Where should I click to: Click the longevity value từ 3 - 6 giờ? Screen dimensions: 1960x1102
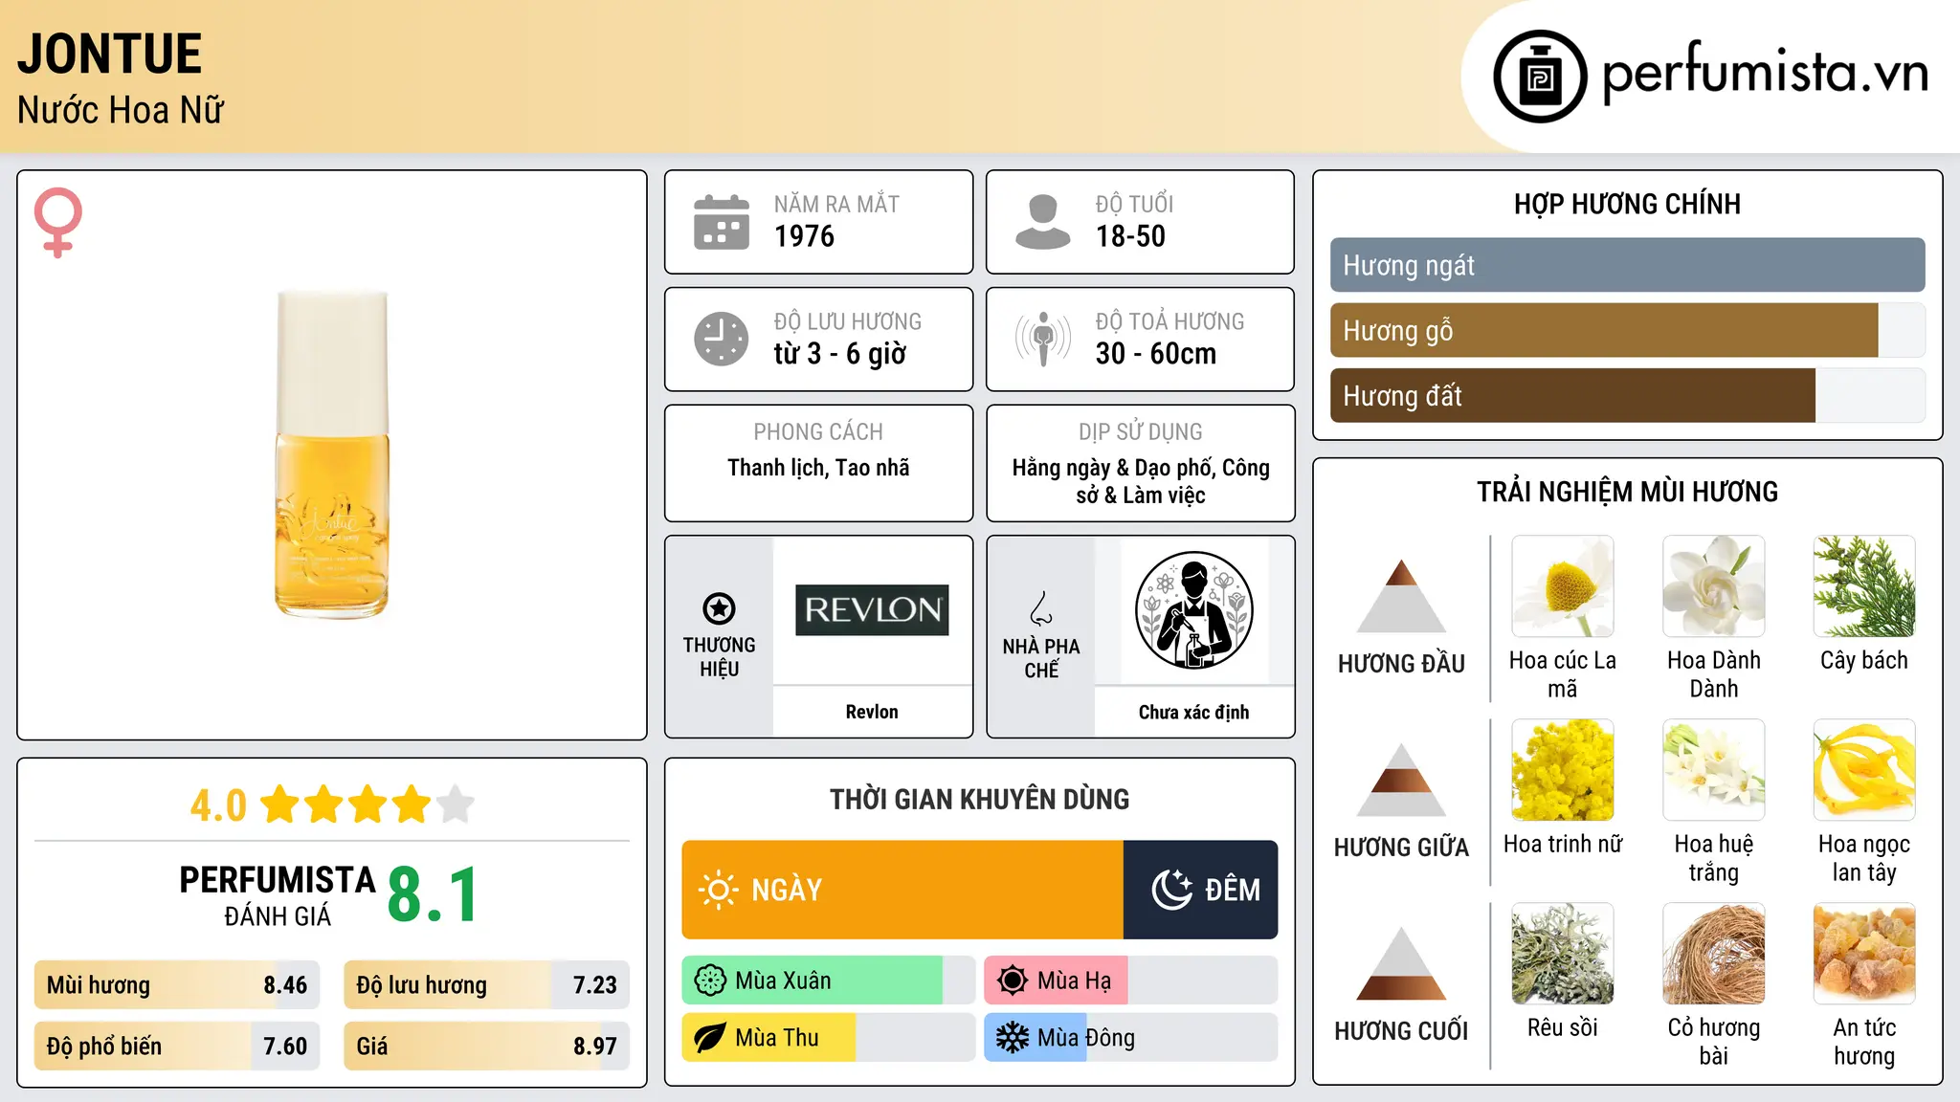840,354
